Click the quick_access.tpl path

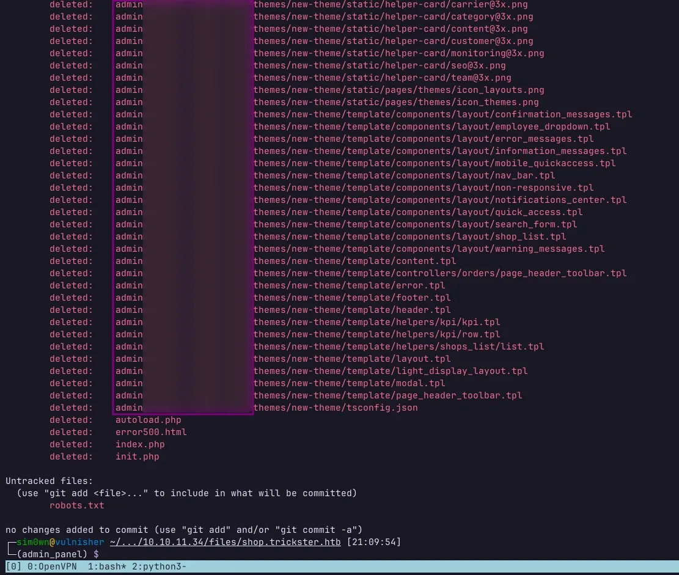click(x=418, y=212)
